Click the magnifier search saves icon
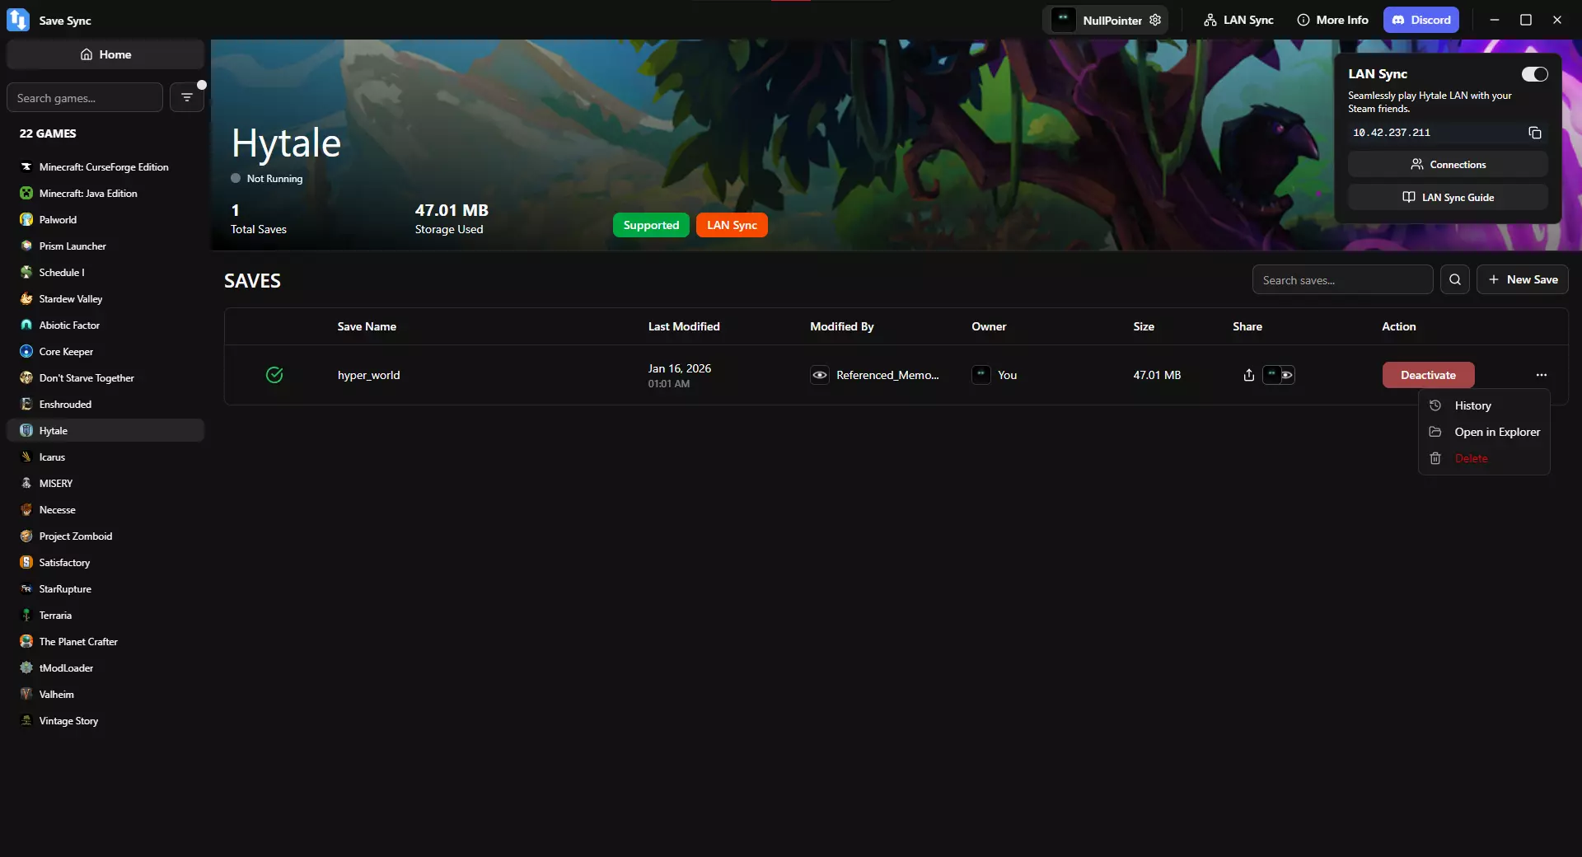This screenshot has width=1582, height=857. (x=1454, y=279)
